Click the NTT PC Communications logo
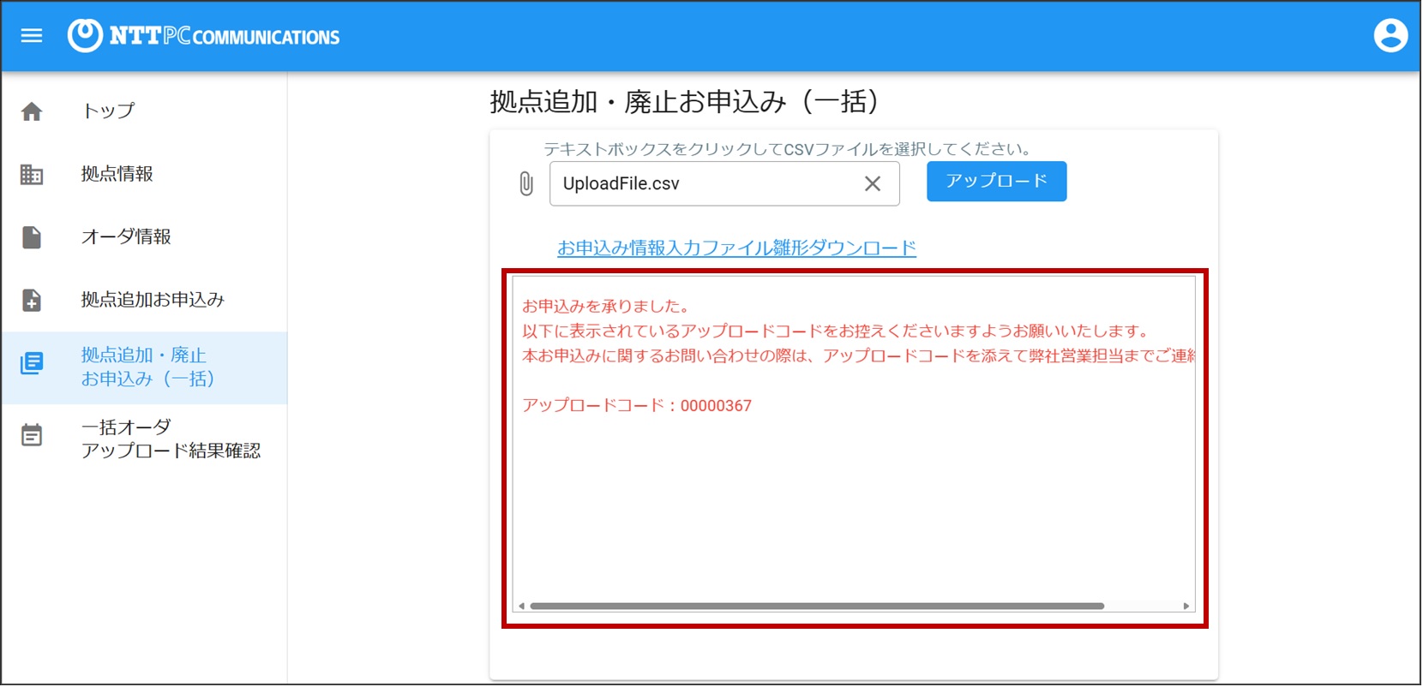 [x=204, y=36]
